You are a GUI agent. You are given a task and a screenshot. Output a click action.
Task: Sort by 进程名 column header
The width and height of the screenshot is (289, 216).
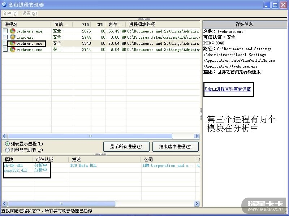[x=26, y=24]
